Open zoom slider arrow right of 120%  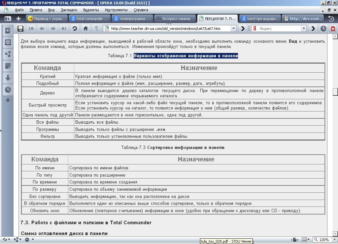[335, 239]
